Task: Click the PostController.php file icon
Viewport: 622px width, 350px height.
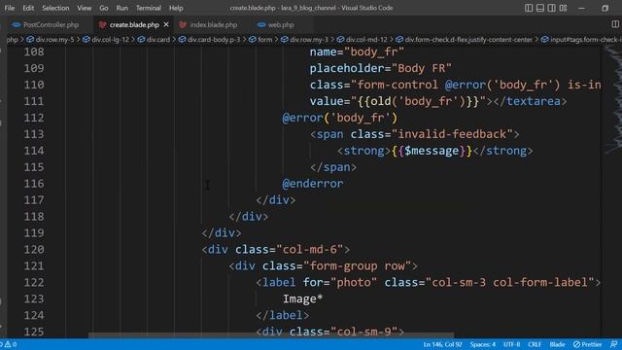Action: click(17, 24)
